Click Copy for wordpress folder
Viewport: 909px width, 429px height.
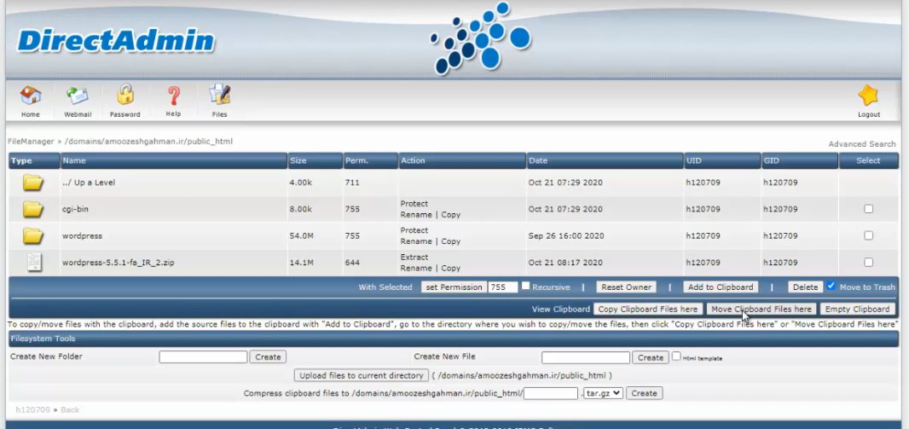coord(450,241)
